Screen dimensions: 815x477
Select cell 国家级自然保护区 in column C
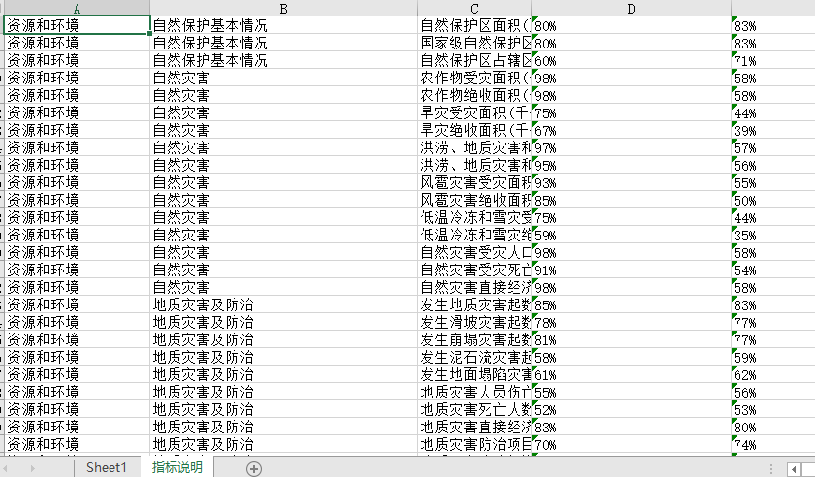point(474,43)
